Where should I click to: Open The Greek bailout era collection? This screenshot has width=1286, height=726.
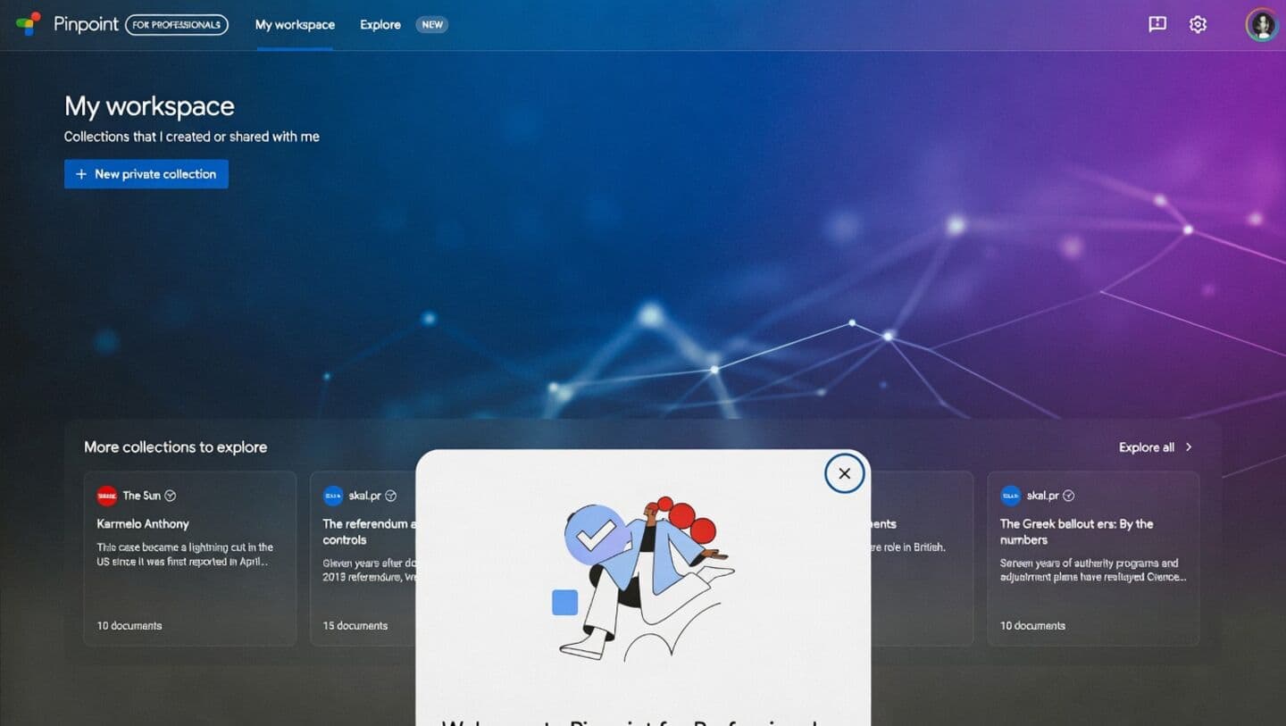pos(1076,531)
